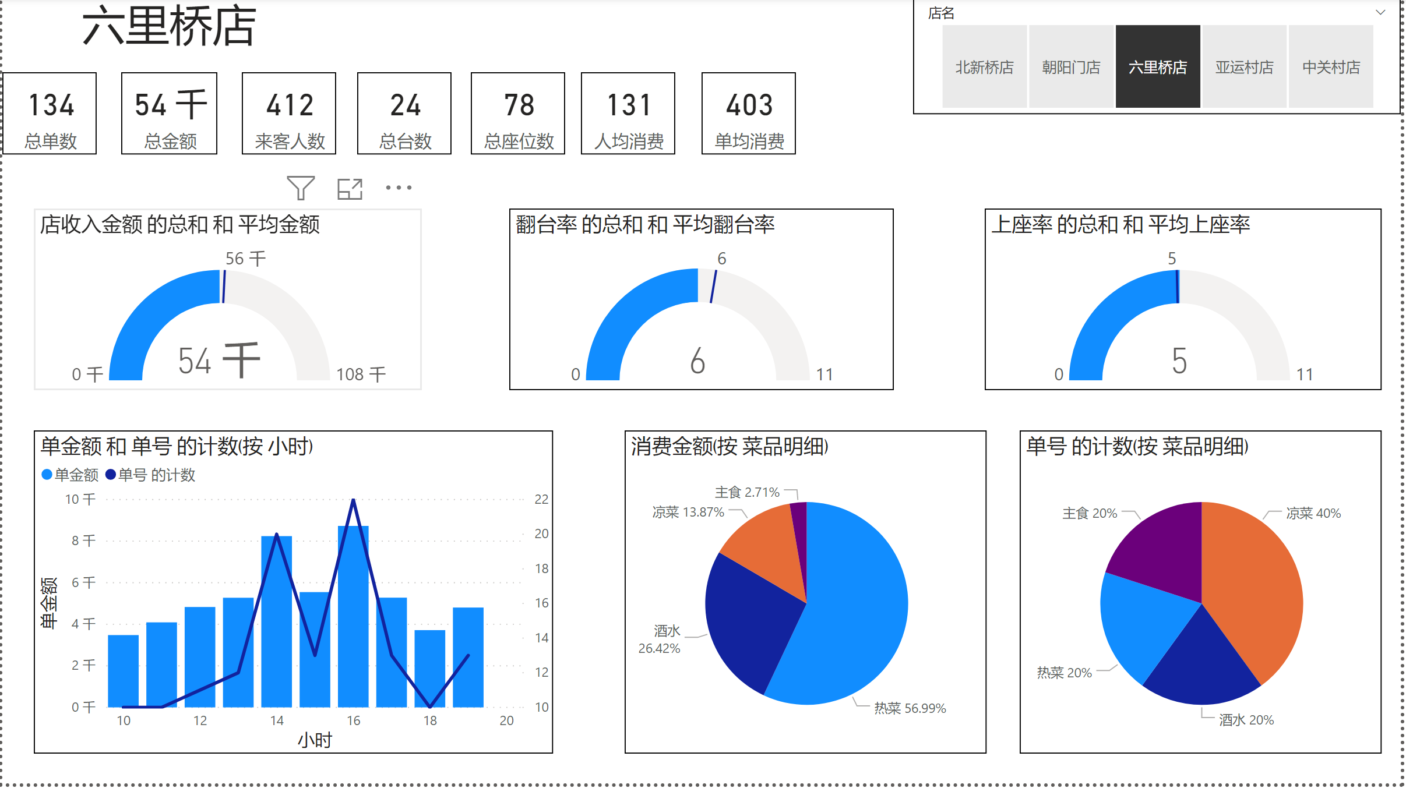
Task: Select the 中关村店 slicer button
Action: [1331, 66]
